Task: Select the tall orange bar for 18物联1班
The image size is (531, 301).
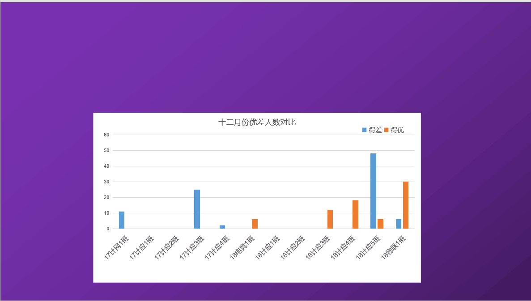Action: tap(406, 205)
